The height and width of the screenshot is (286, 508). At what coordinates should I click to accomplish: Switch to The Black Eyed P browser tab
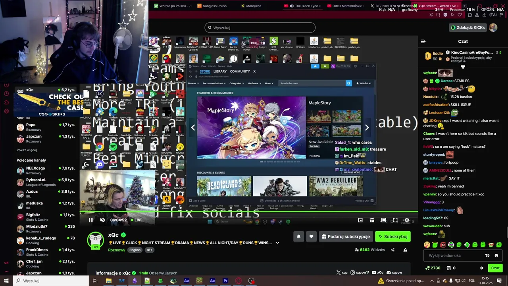click(x=303, y=6)
